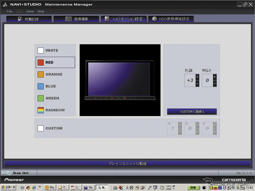Launch Internet Explorer from quick launch
Image resolution: width=255 pixels, height=191 pixels.
click(34, 187)
